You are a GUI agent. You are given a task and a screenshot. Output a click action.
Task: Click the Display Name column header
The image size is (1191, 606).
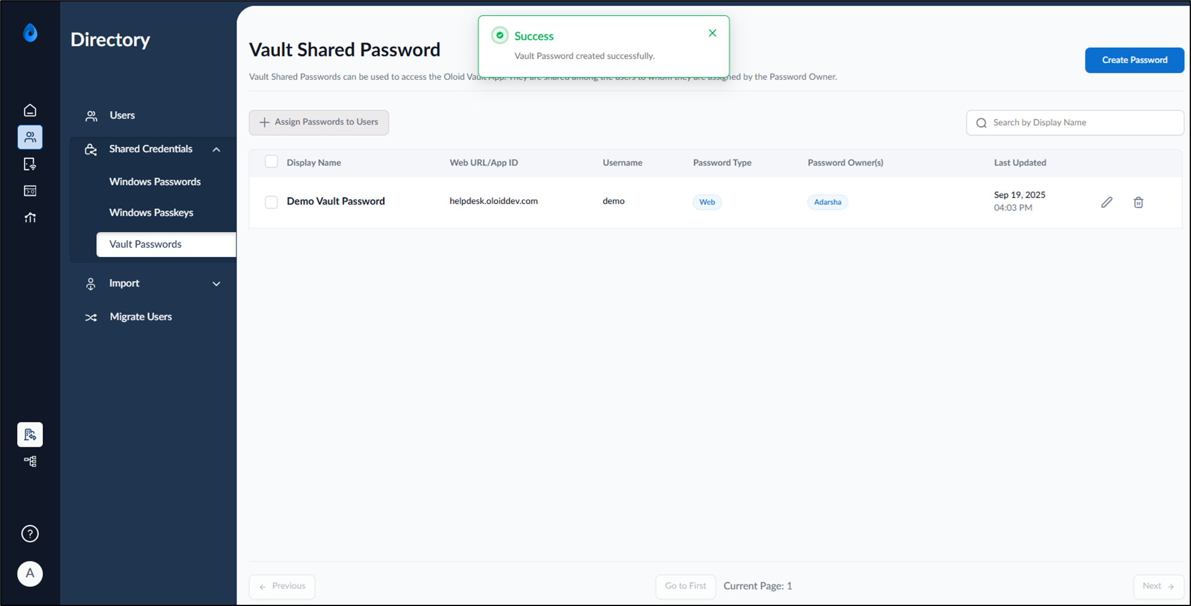pos(314,162)
